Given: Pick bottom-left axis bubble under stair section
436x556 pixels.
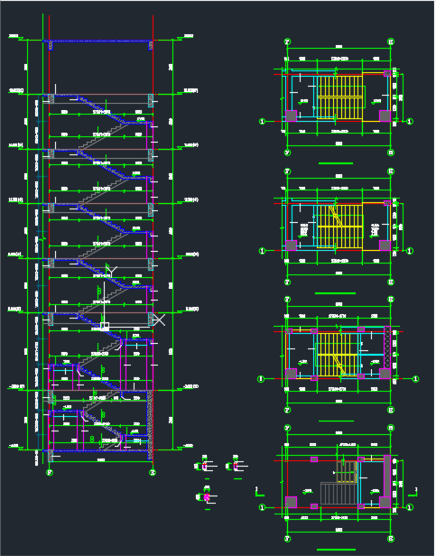Looking at the screenshot, I should 50,472.
